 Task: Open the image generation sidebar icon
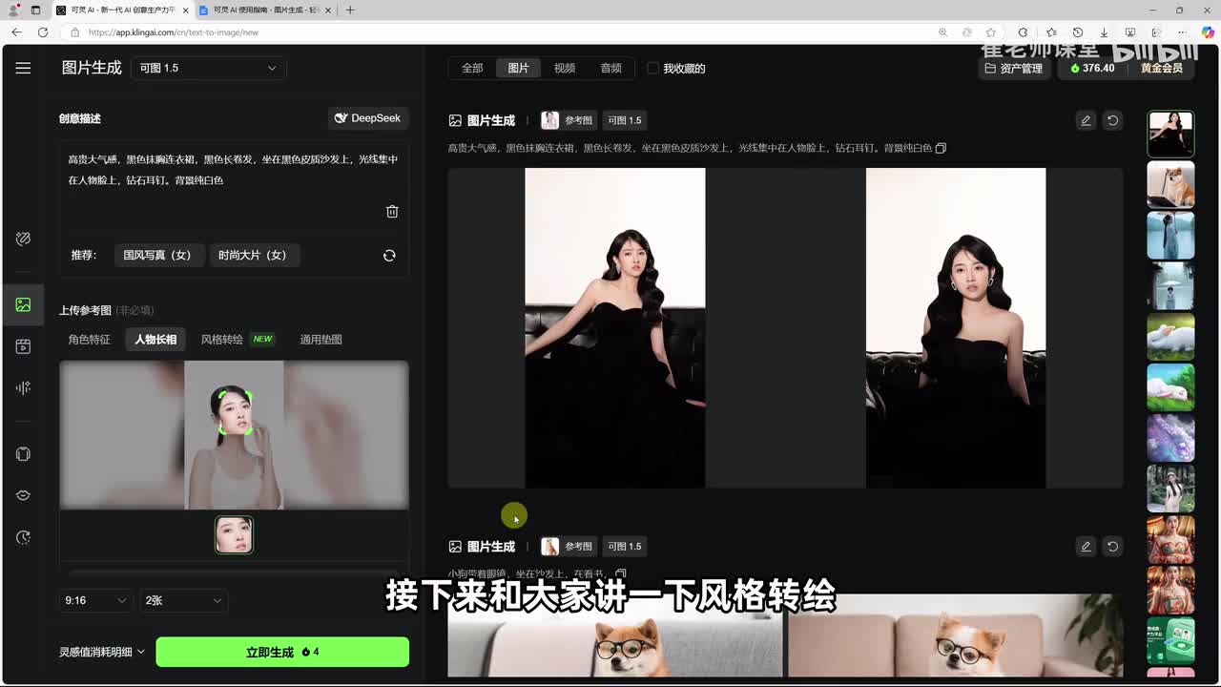23,304
